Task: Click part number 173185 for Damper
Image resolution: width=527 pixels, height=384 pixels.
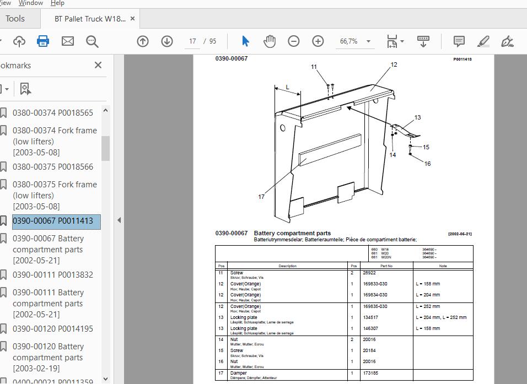Action: (372, 373)
